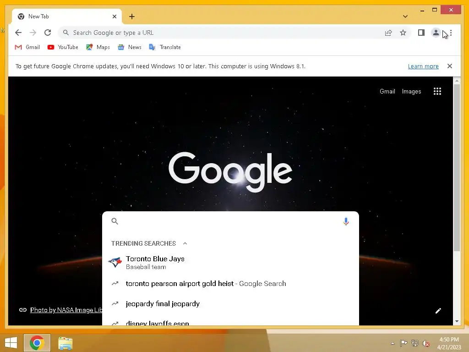Start voice search with microphone icon
Viewport: 469px width, 352px height.
click(346, 221)
